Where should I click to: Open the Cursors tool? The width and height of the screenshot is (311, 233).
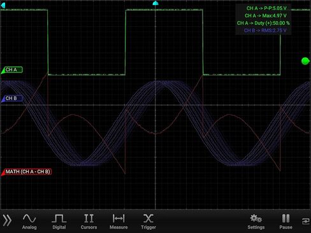pos(89,222)
